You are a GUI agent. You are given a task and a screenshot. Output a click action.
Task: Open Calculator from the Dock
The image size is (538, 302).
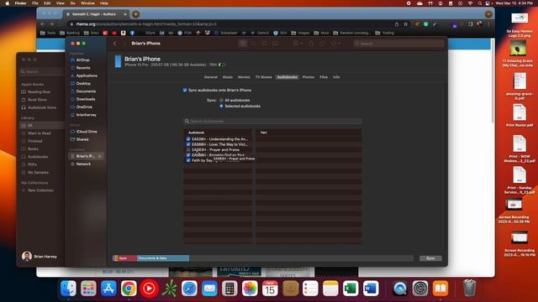(x=229, y=289)
